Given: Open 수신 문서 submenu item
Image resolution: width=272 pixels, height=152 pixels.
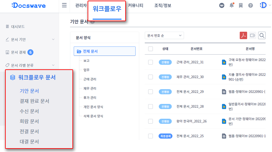Looking at the screenshot, I should point(29,111).
